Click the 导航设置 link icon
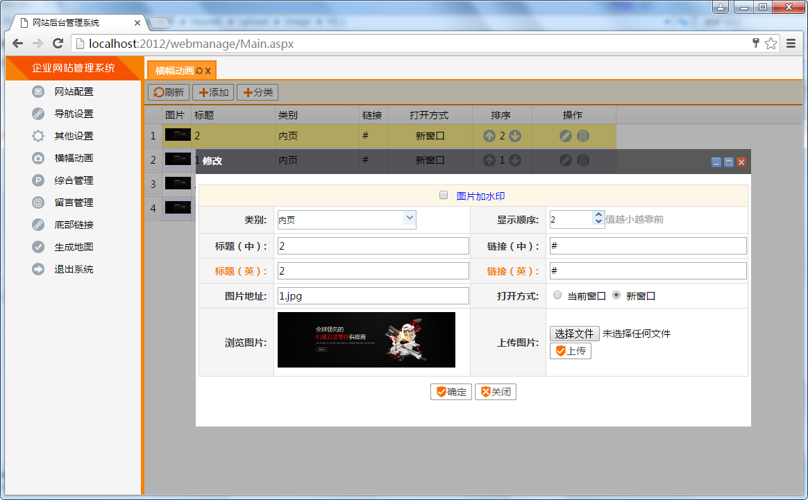Screen dimensions: 808x500 [38, 114]
